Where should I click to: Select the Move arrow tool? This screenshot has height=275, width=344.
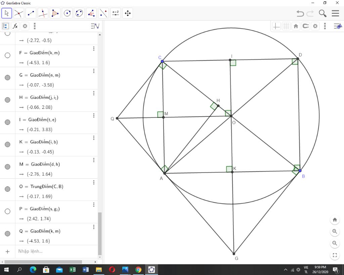tap(7, 13)
